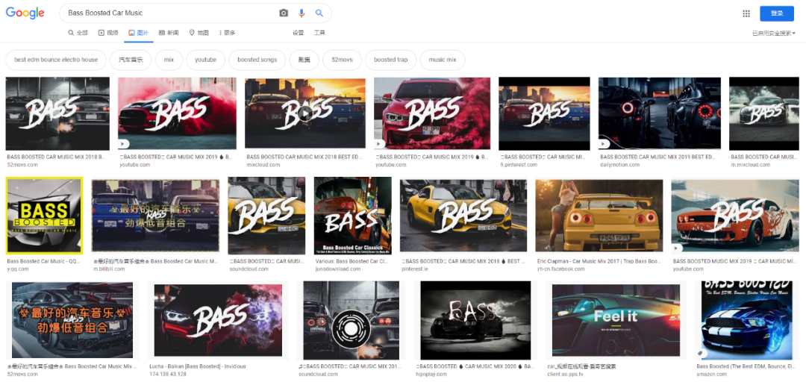Open orange Challenger youtube.com thumbnail
The image size is (806, 382).
pos(735,215)
